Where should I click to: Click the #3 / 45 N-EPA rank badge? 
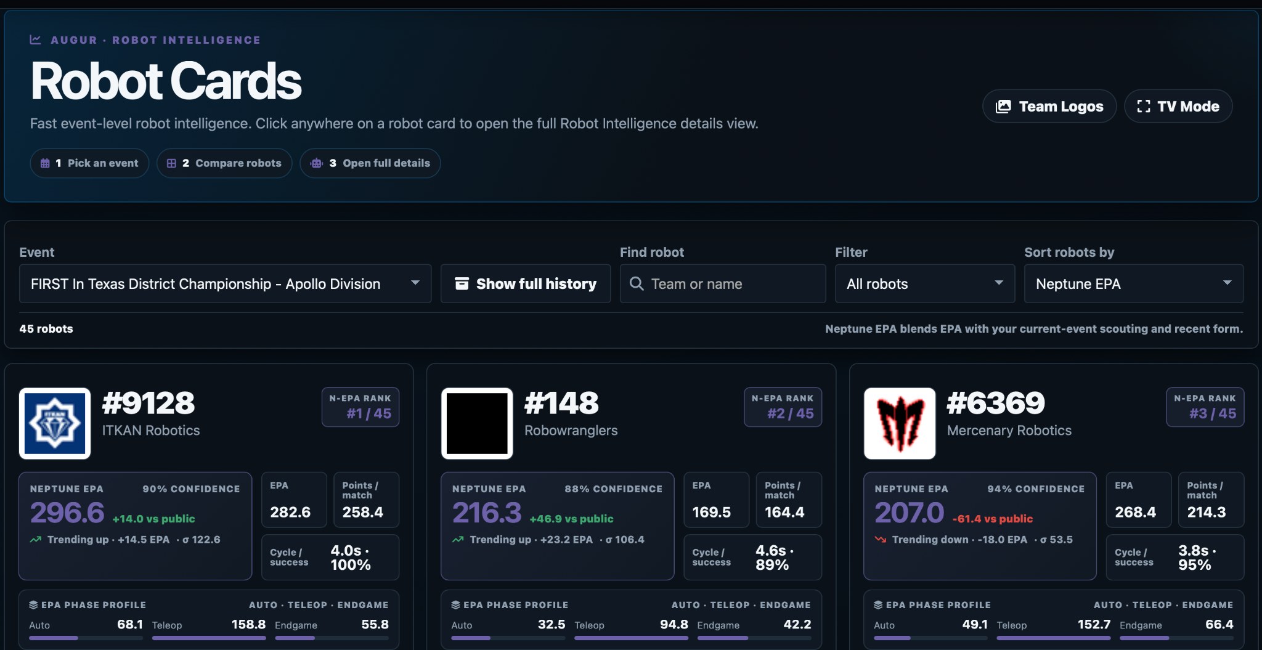pos(1205,407)
